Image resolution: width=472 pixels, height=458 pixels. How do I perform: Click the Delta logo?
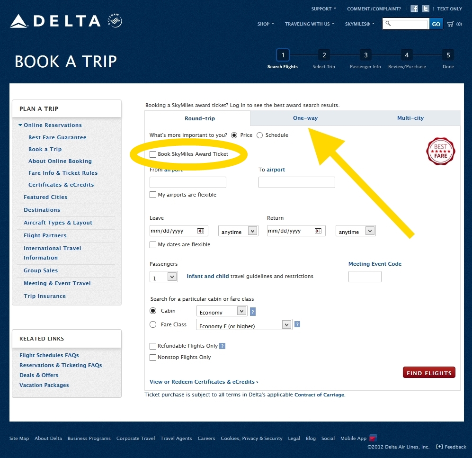click(56, 21)
